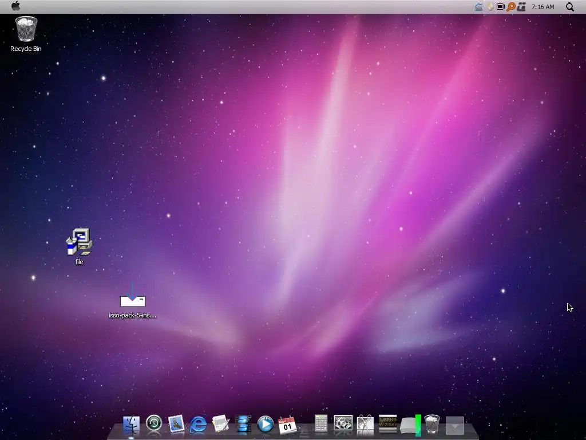Select the 'file' installer desktop icon

click(79, 242)
